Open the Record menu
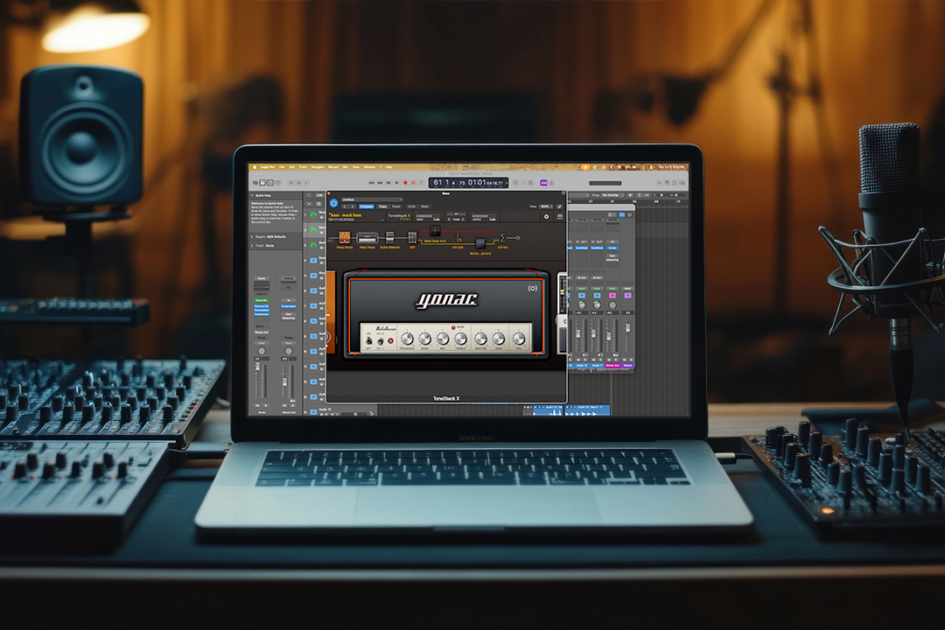 coord(333,167)
